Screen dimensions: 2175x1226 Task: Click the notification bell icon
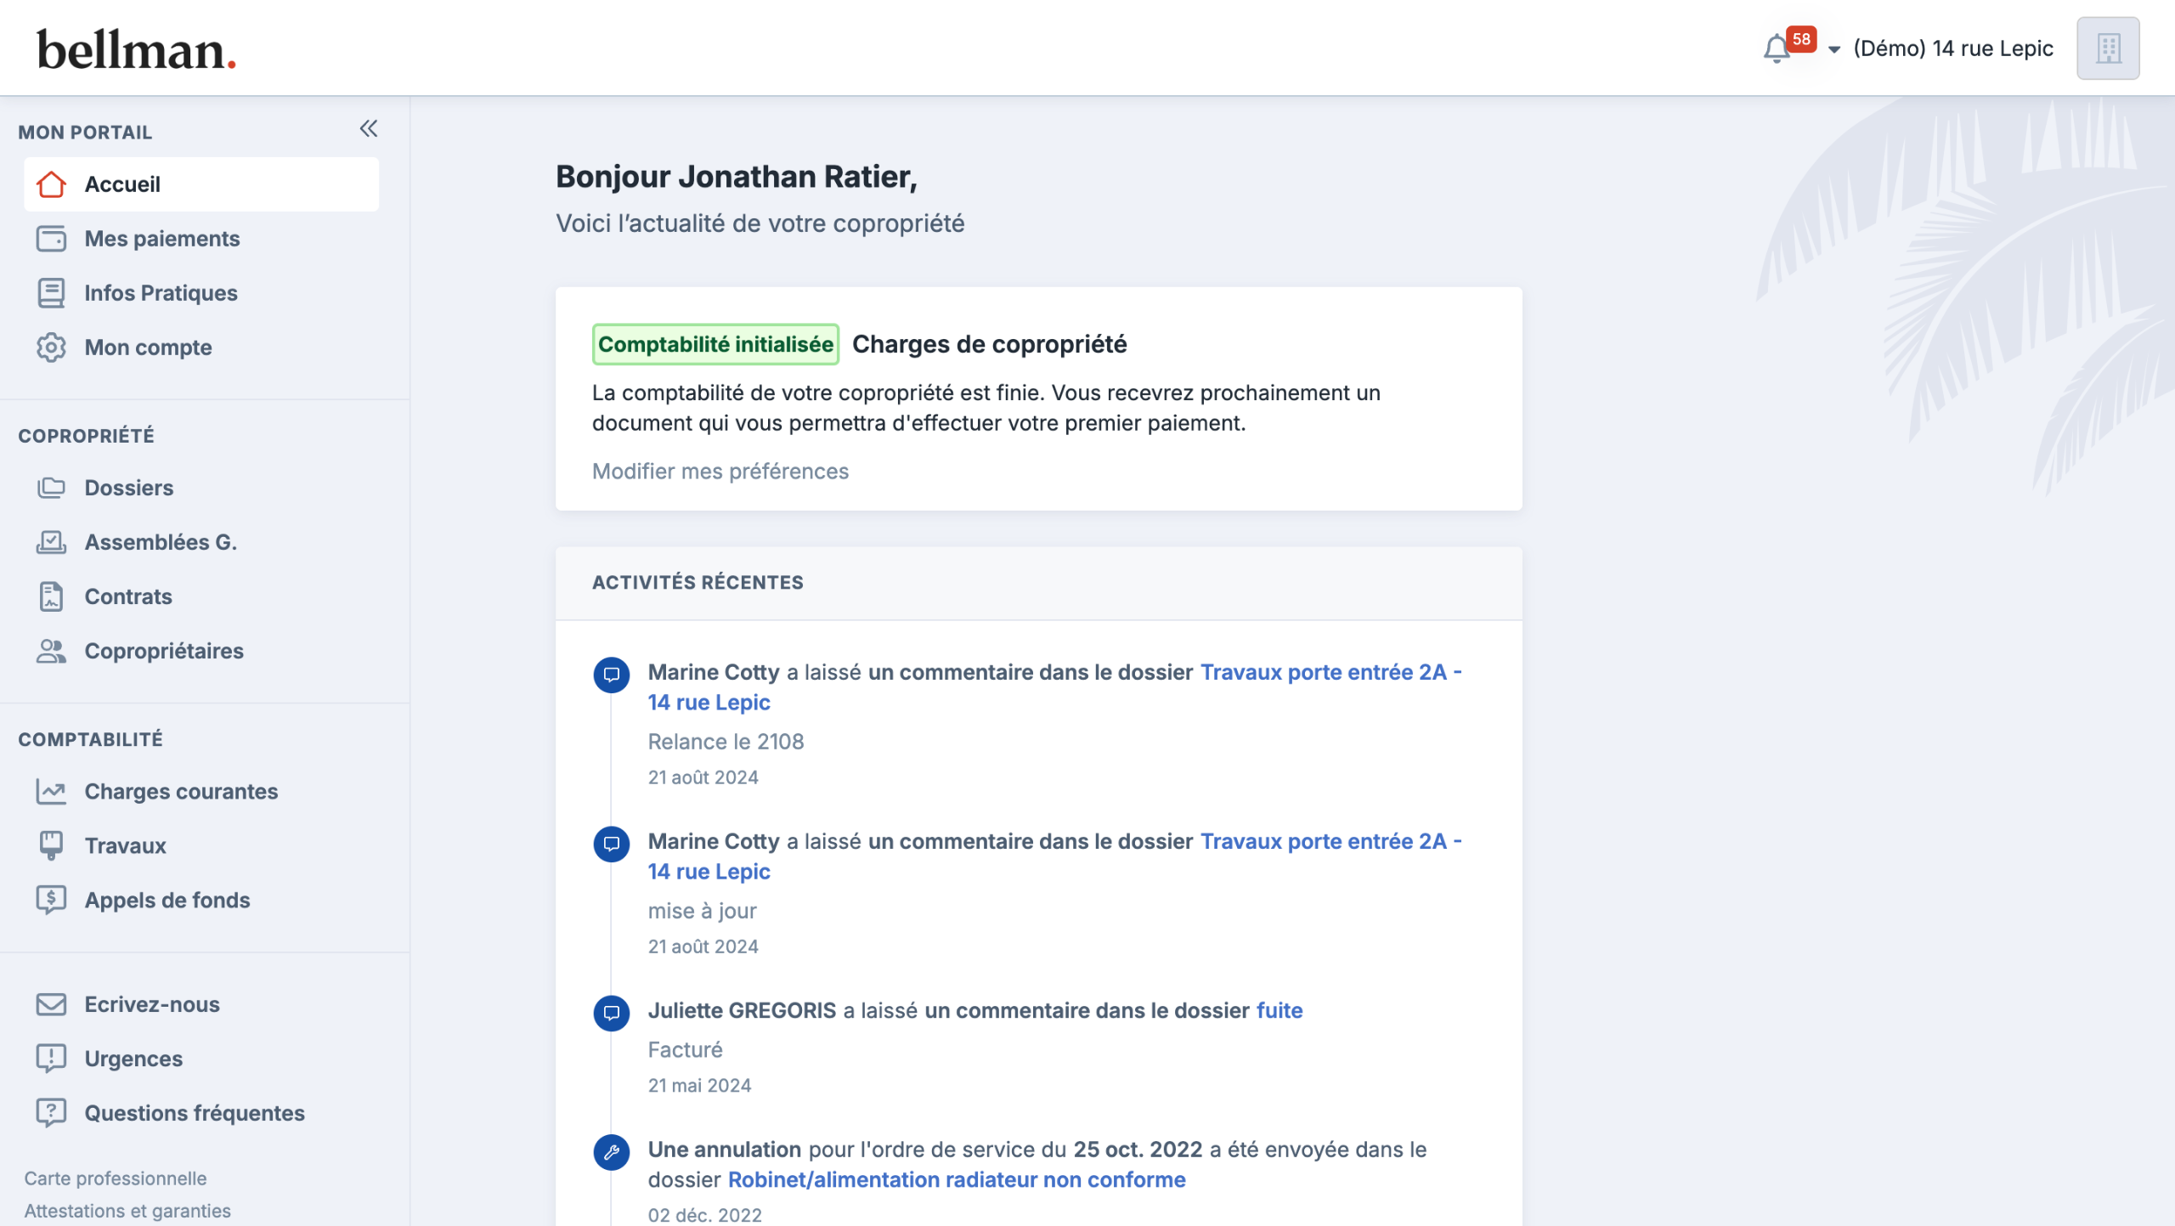[1777, 48]
